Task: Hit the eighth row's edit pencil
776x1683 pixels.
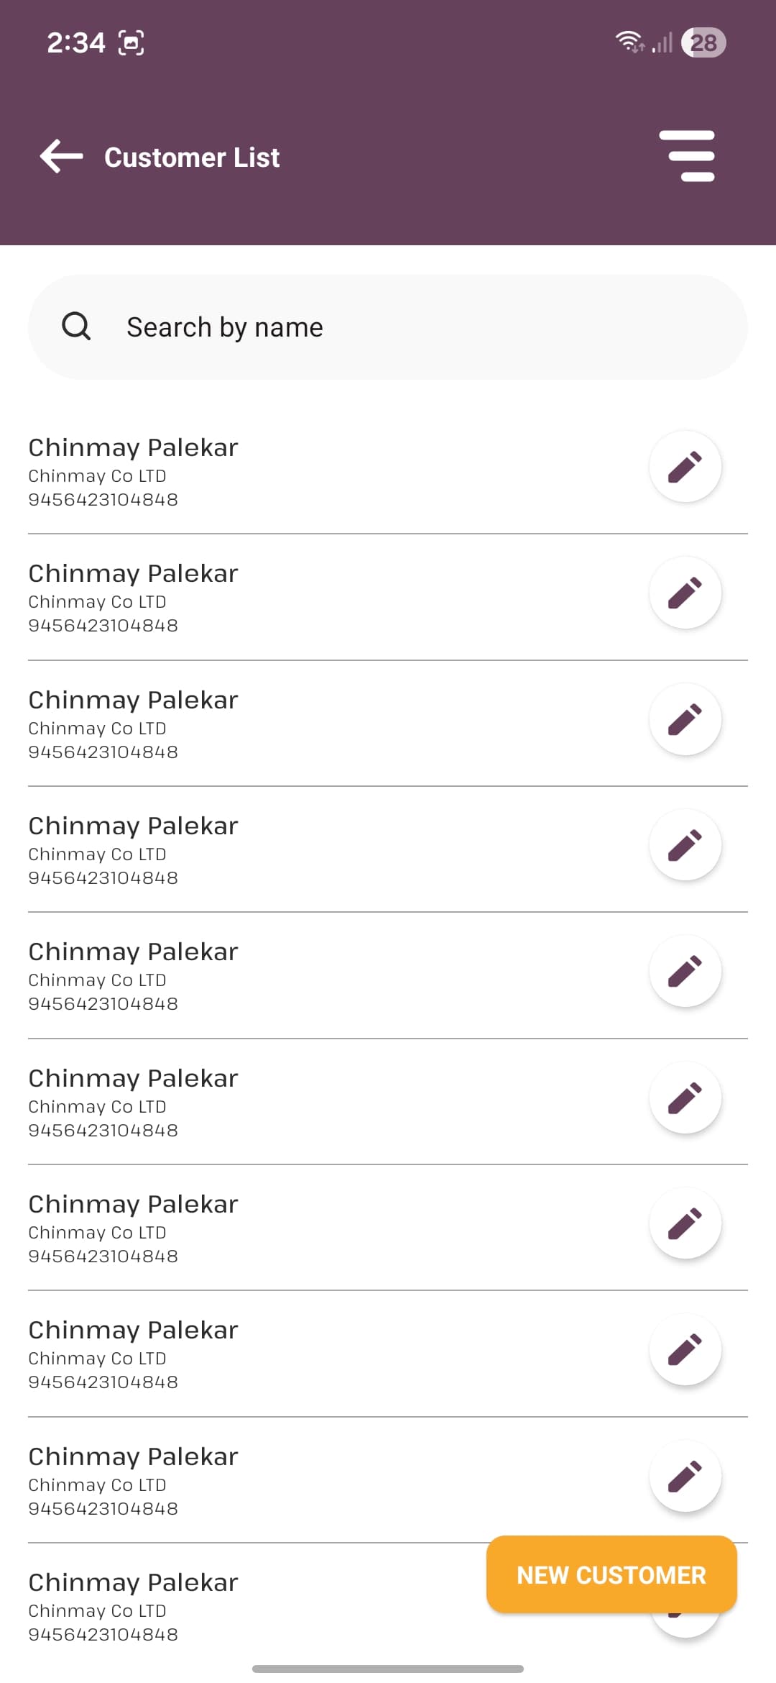Action: pos(685,1349)
